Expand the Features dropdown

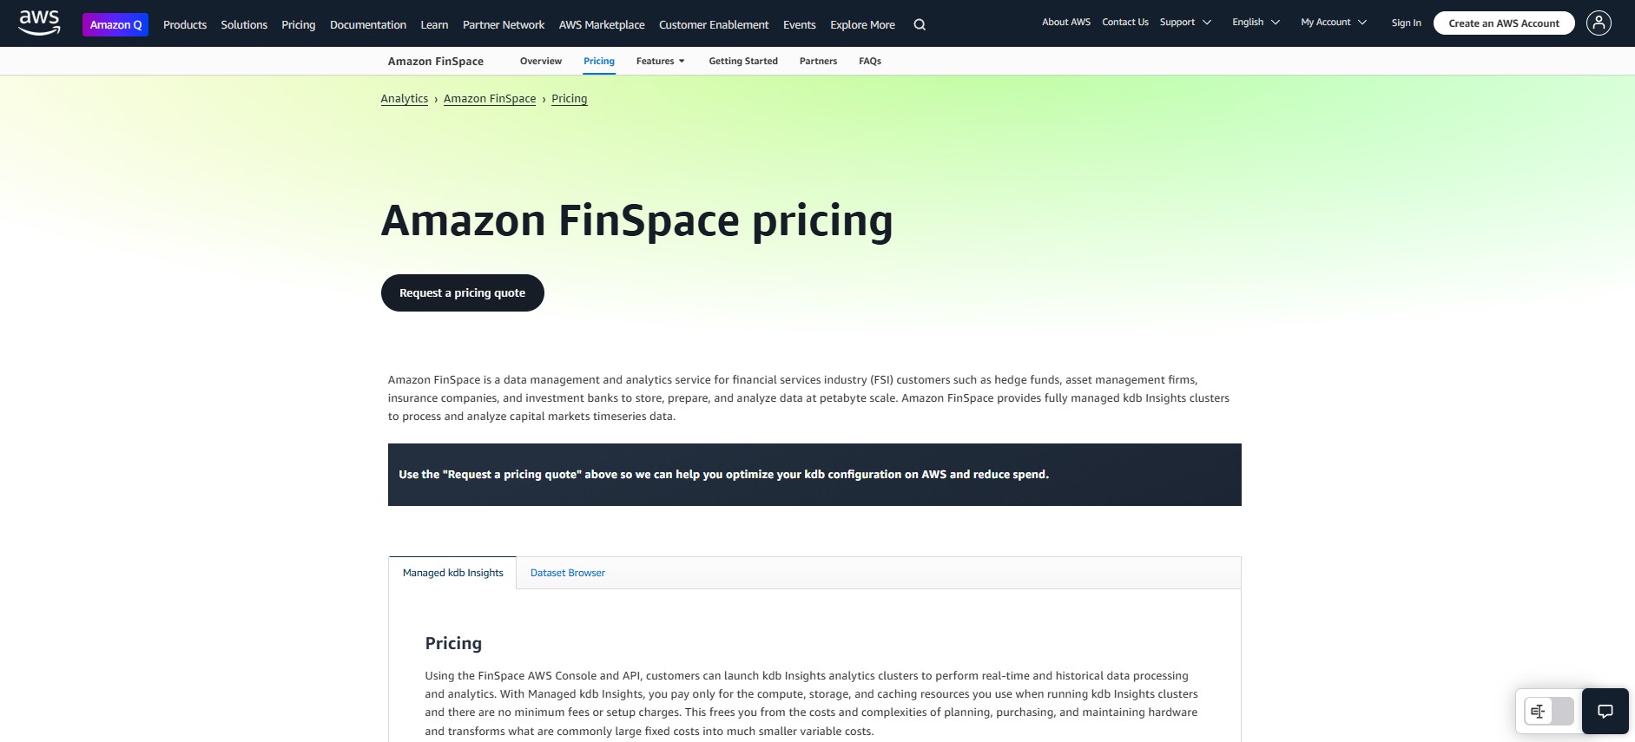(660, 61)
